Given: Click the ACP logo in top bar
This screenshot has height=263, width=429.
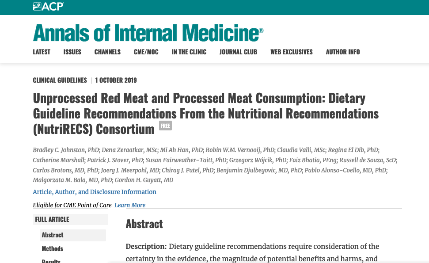Looking at the screenshot, I should [48, 6].
